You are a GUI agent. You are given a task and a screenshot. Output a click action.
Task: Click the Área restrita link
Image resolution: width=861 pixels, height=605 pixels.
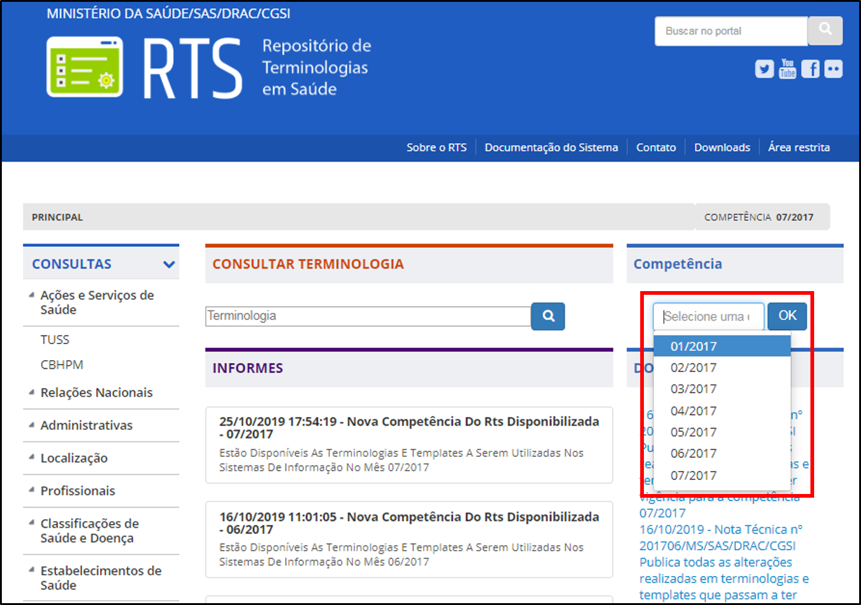tap(799, 147)
